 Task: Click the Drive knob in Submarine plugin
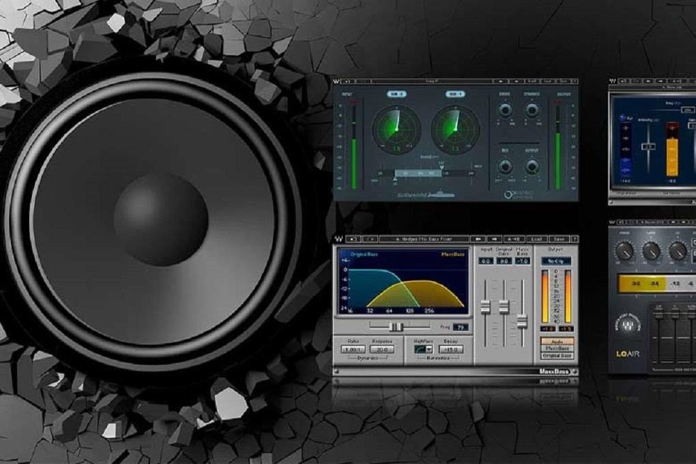coord(506,111)
